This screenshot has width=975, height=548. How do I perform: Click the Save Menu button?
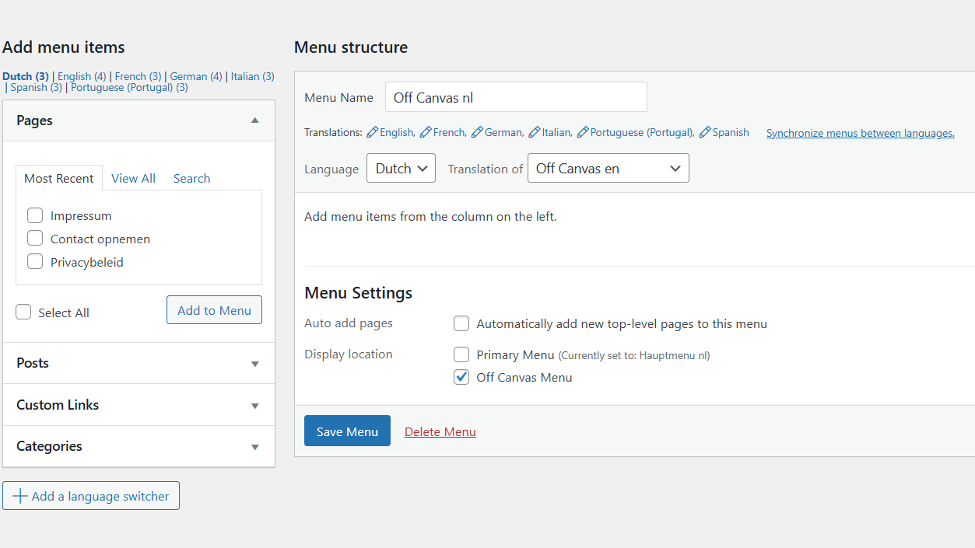click(347, 431)
